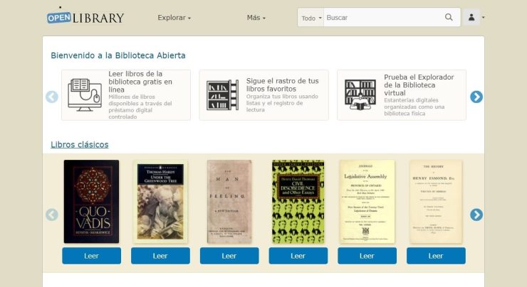Click the Open Library logo
This screenshot has height=287, width=527.
coord(85,18)
